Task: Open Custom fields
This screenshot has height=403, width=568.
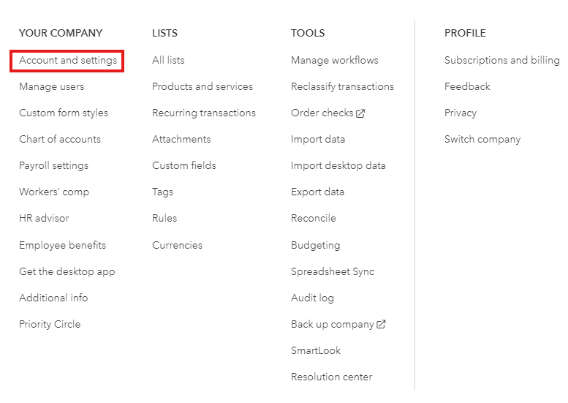Action: pos(183,165)
